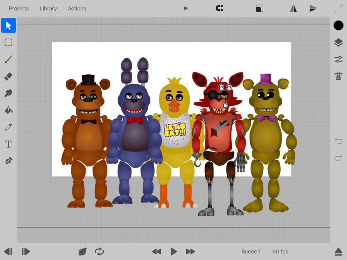Open the adjustment sliders panel
Viewport: 347px width, 260px height.
click(339, 59)
